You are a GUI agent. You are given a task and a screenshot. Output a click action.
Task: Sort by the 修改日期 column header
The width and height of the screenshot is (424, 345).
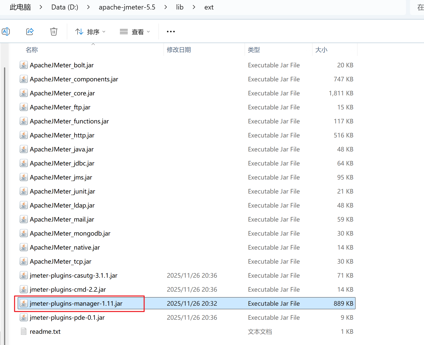179,50
